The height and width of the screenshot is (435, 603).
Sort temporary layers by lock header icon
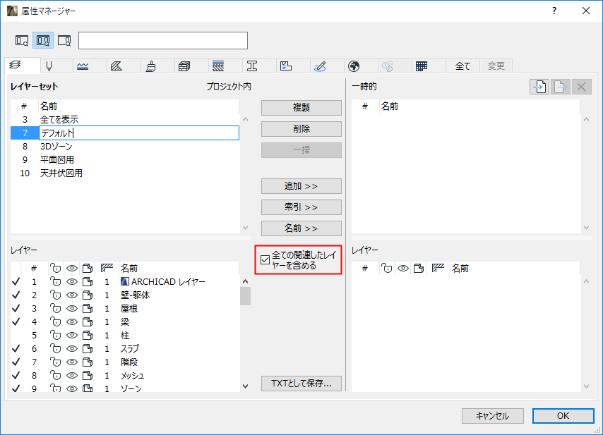[387, 269]
